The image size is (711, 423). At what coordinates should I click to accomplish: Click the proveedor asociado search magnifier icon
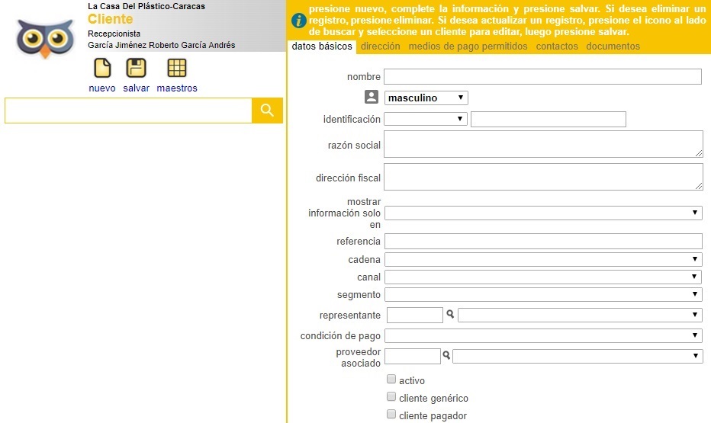point(446,355)
